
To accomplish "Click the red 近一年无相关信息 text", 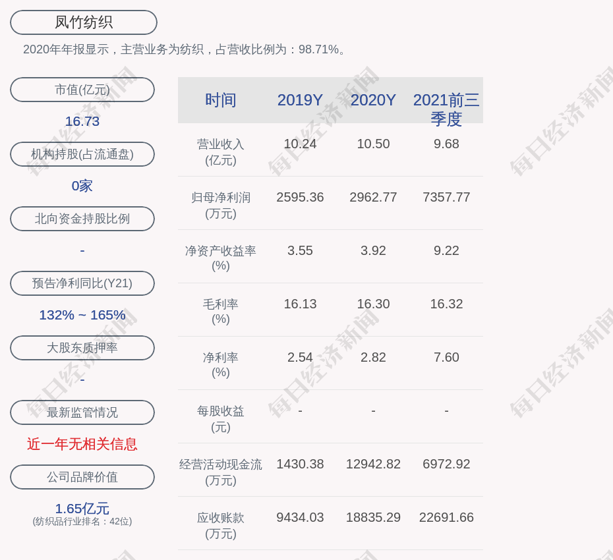I will (82, 444).
